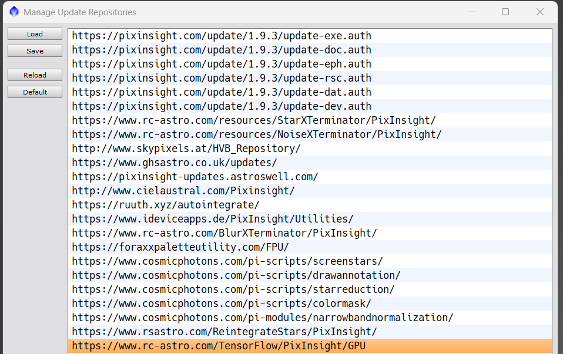
Task: Choose the NoiseXTerminator repository entry
Action: [x=257, y=134]
